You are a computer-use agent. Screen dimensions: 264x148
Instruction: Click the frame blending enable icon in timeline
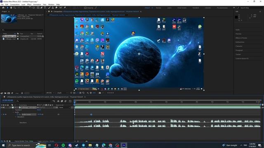[62, 101]
